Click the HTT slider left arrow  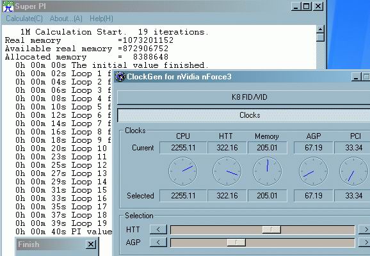[x=158, y=229]
